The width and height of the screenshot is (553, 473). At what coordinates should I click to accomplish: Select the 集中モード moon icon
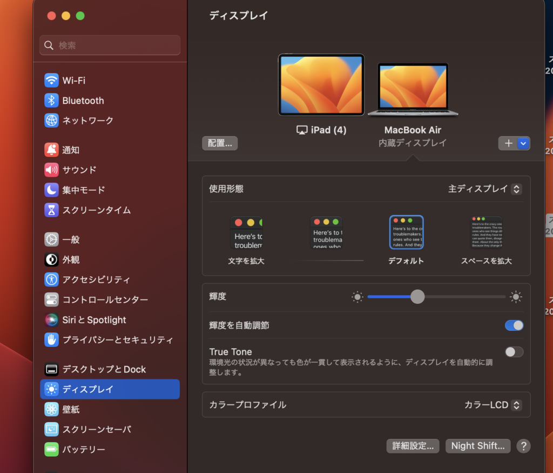tap(51, 190)
